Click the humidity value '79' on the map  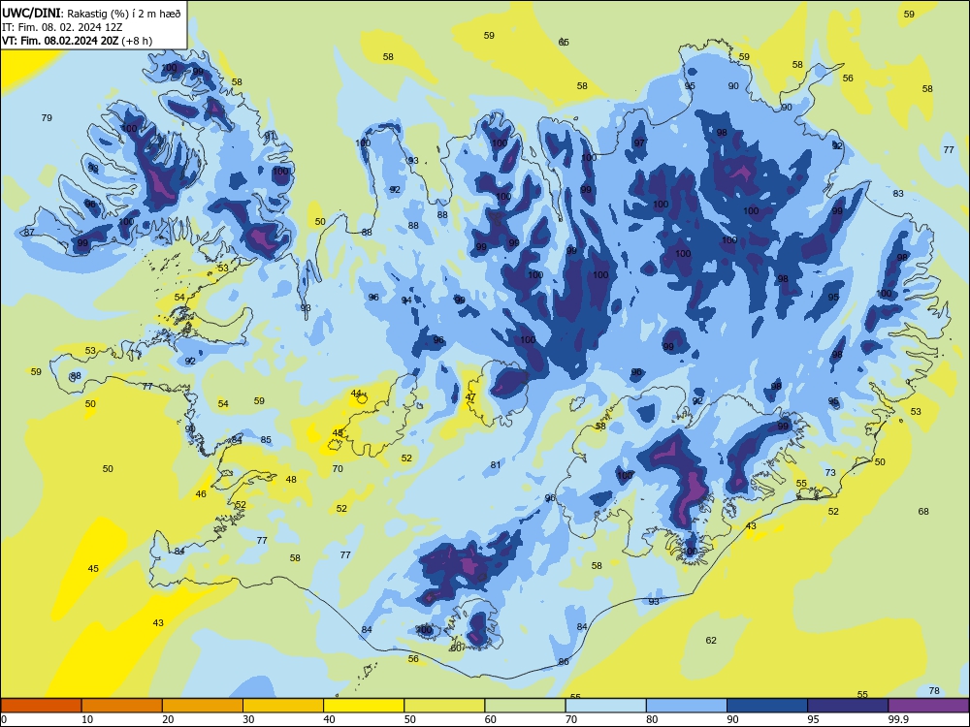pyautogui.click(x=47, y=117)
